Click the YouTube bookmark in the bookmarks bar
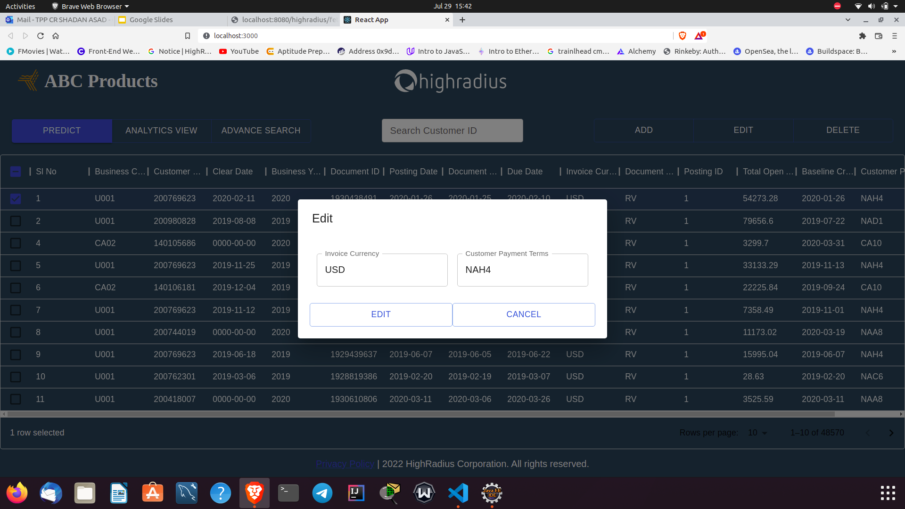This screenshot has width=905, height=509. pyautogui.click(x=239, y=51)
